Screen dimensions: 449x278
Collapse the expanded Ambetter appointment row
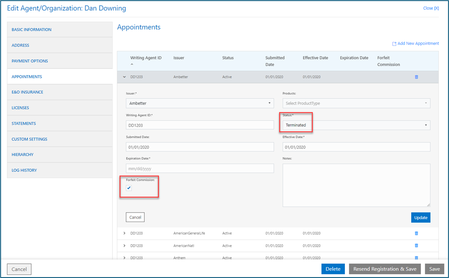click(124, 77)
